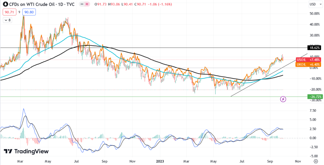Click the WTI crude oil drop symbol icon
The height and width of the screenshot is (165, 324).
(x=5, y=4)
